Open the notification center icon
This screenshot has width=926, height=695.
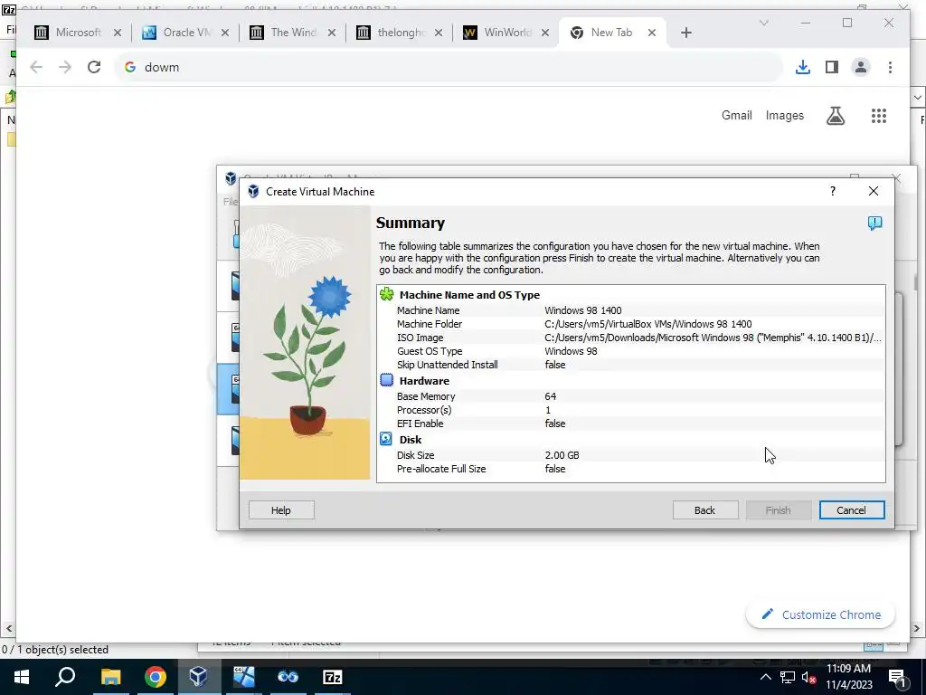click(896, 677)
